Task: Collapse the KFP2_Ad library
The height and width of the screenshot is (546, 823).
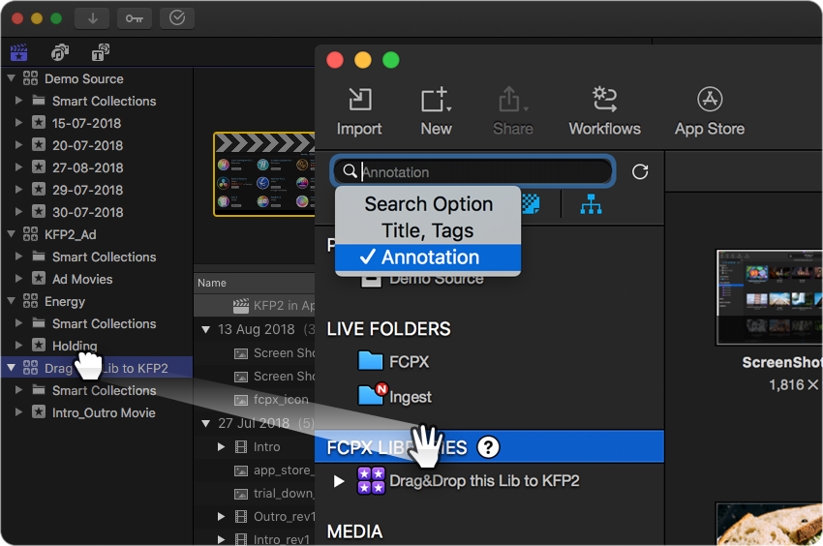Action: [11, 234]
